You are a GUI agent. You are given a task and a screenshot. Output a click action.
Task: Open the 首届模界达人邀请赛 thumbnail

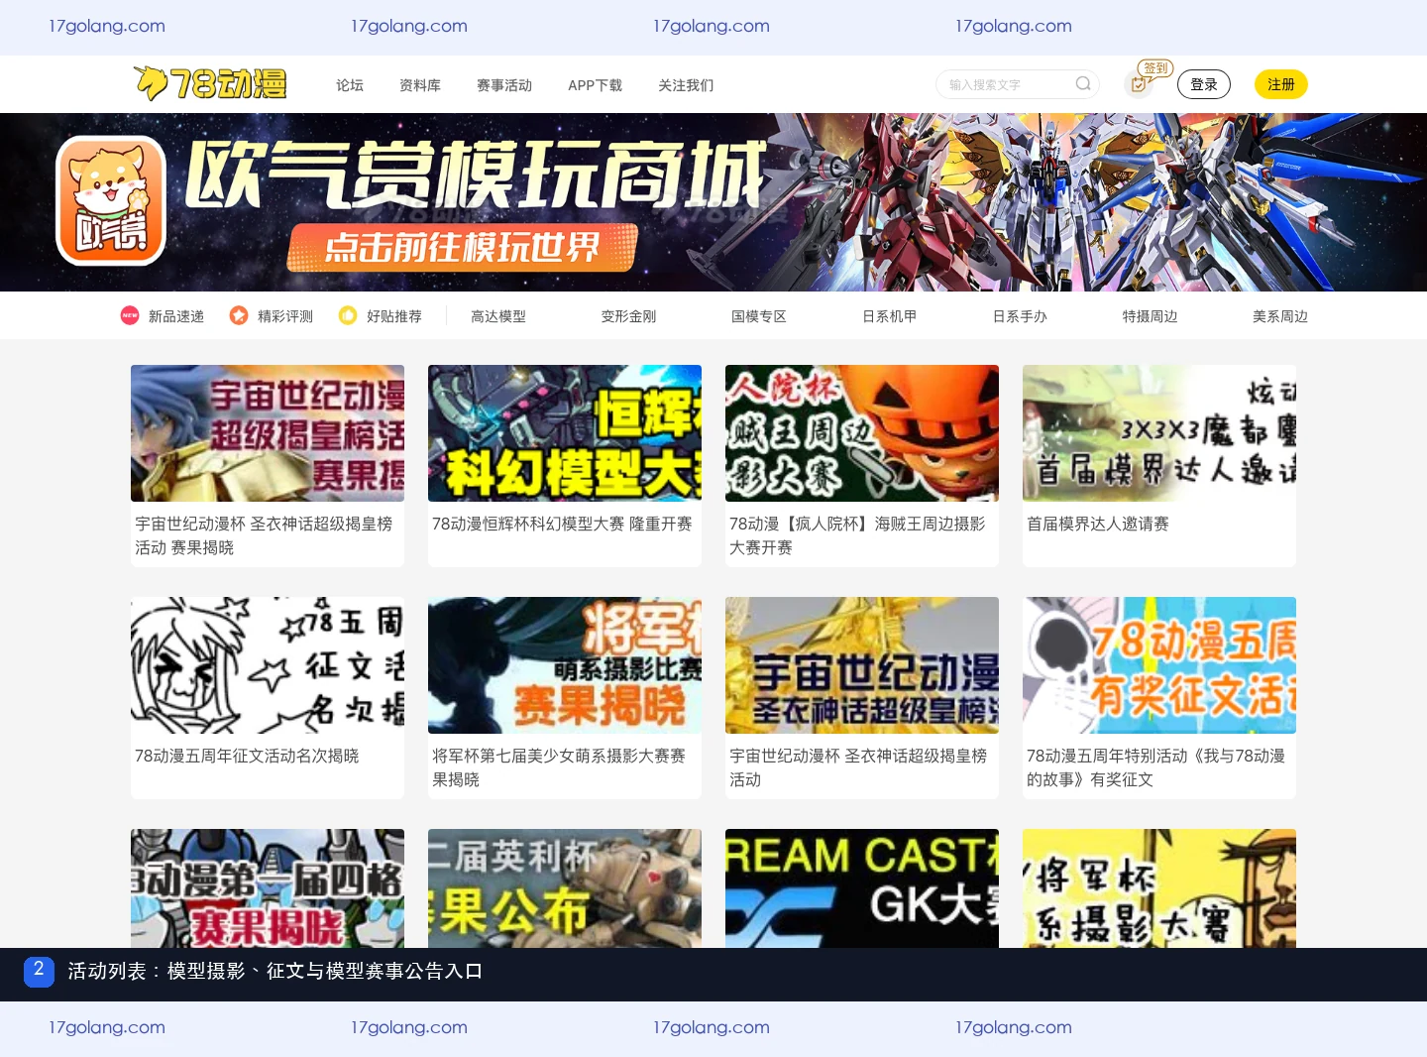[1159, 433]
